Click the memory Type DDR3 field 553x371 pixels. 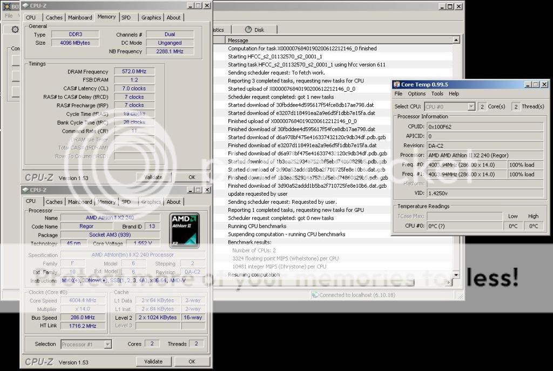75,34
